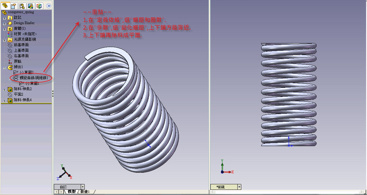Open the 自訂 view orientation dropdown

coord(83,187)
